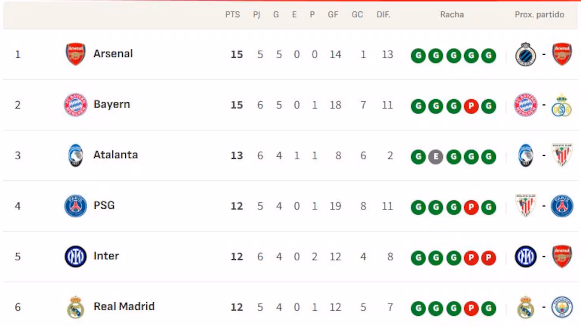
Task: Open the Real Madrid badge
Action: [75, 306]
